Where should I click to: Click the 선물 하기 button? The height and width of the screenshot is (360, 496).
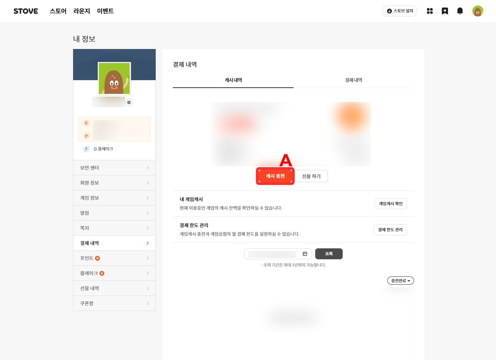[x=311, y=176]
